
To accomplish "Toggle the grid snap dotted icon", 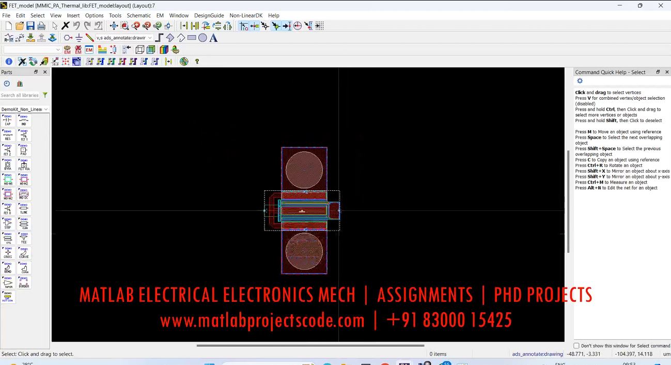I will (320, 26).
